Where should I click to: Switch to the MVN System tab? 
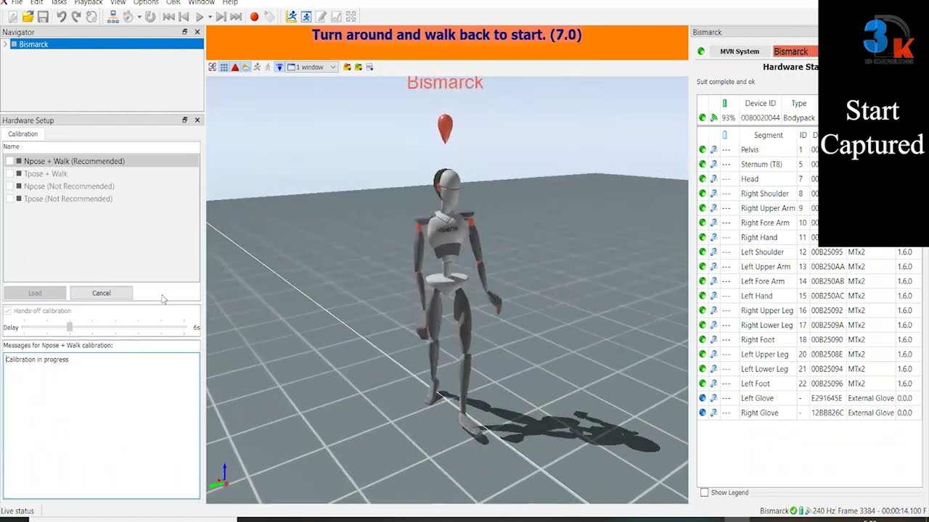[x=740, y=51]
